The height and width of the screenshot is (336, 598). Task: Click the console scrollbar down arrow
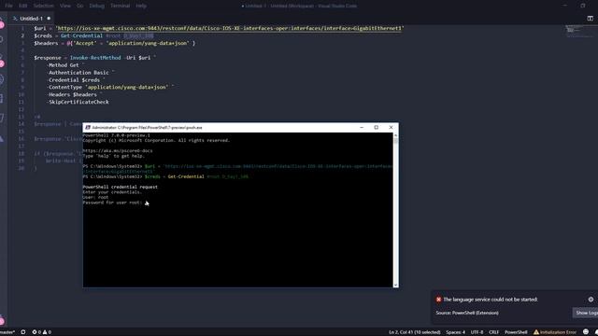[395, 285]
